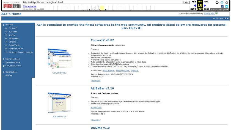Close the Wayback toolbar
Screen dimensions: 231x130
(227, 2)
